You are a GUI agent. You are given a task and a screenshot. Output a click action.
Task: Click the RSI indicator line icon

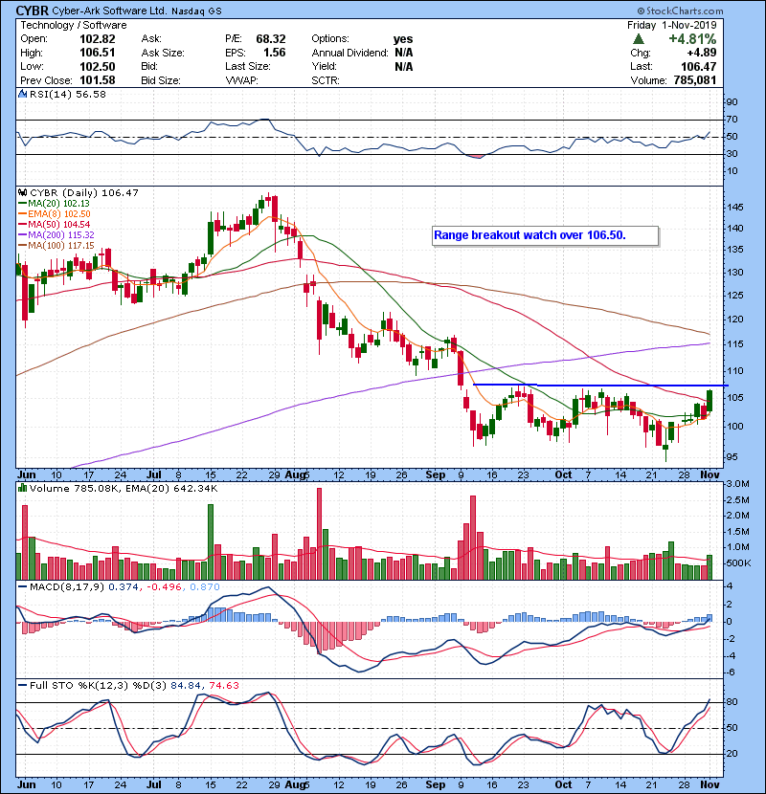coord(22,94)
